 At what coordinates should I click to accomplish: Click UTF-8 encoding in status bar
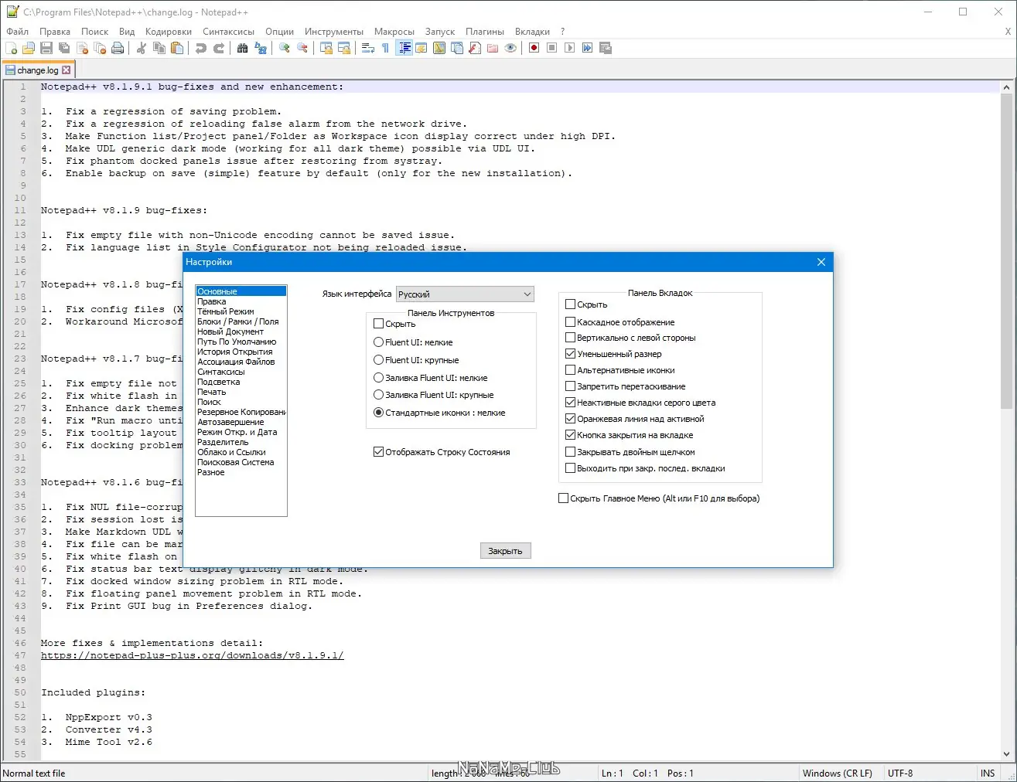[x=900, y=773]
